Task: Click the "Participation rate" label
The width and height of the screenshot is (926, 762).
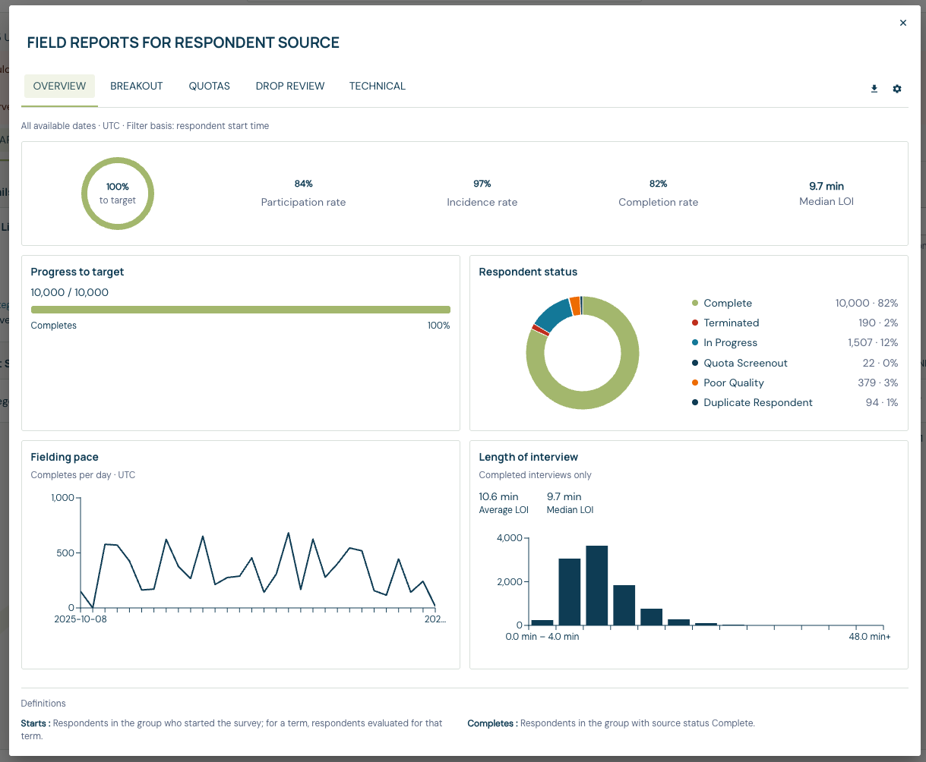Action: (304, 202)
